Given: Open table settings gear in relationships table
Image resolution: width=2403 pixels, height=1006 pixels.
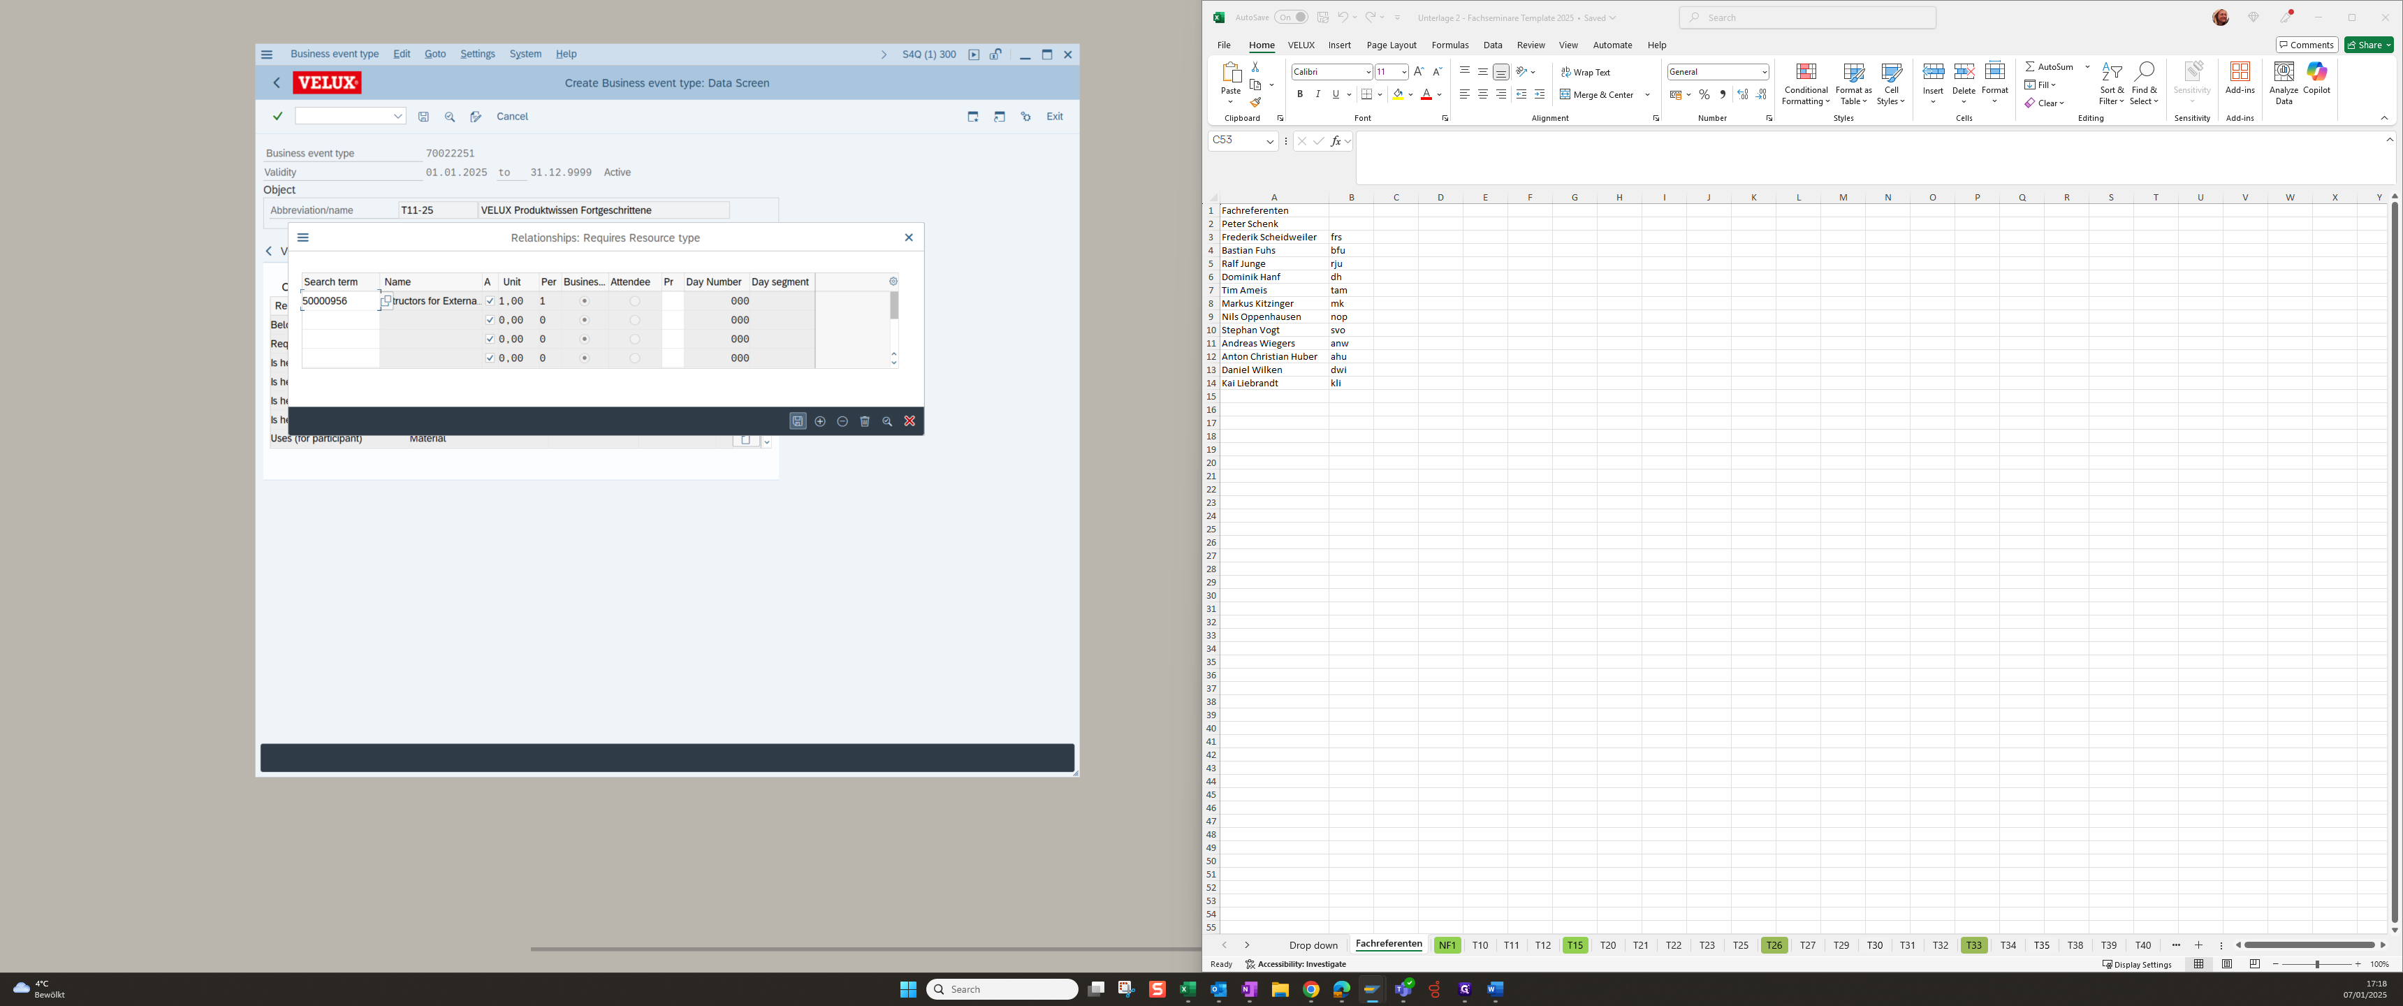Looking at the screenshot, I should click(893, 281).
